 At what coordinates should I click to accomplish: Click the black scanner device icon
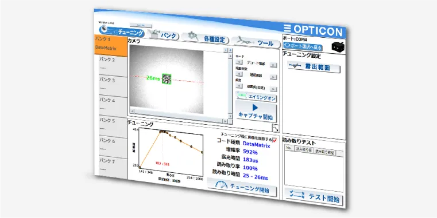[x=338, y=46]
